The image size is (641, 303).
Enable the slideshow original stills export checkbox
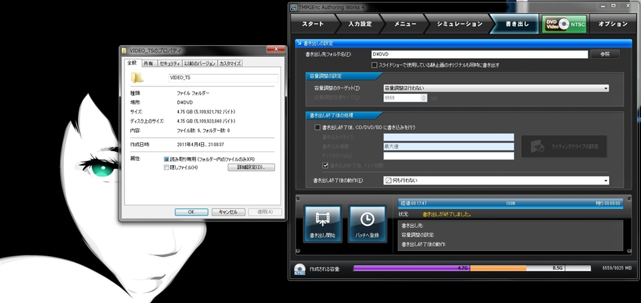coord(374,64)
